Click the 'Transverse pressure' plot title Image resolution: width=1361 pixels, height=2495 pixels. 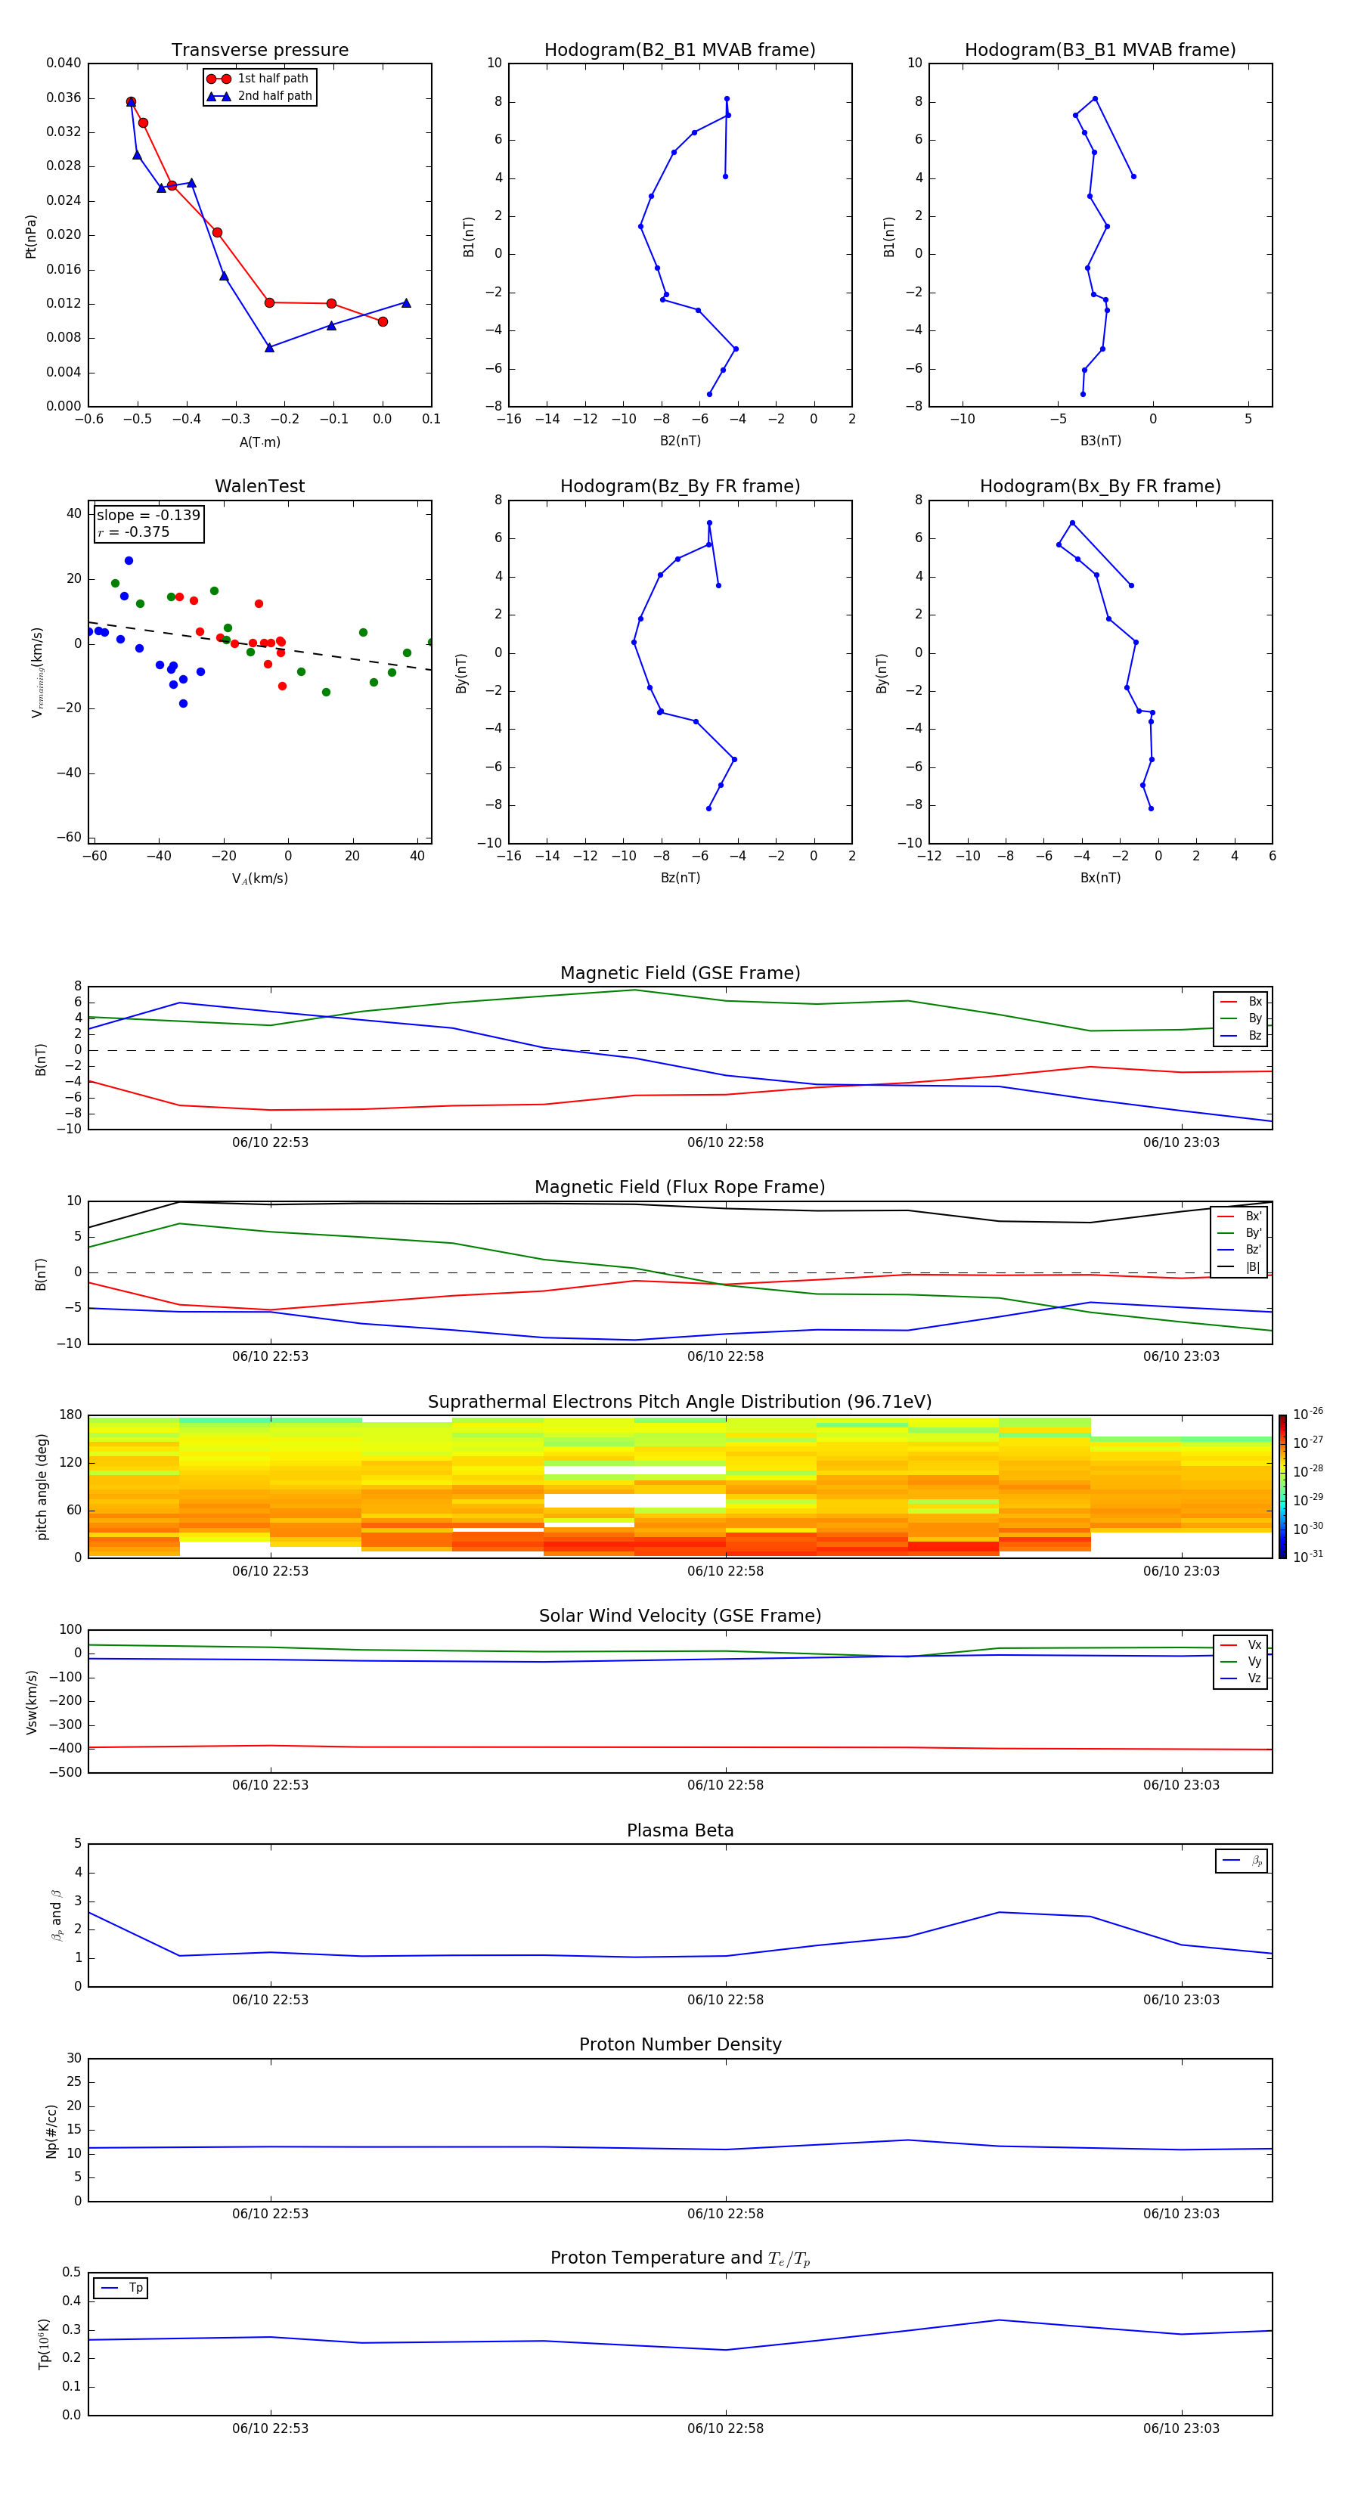click(259, 51)
